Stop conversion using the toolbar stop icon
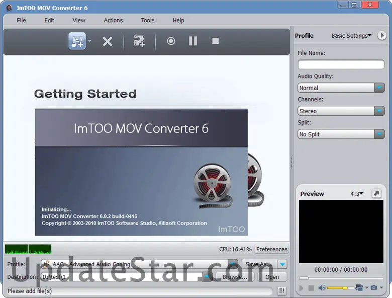The width and height of the screenshot is (392, 298). (215, 41)
